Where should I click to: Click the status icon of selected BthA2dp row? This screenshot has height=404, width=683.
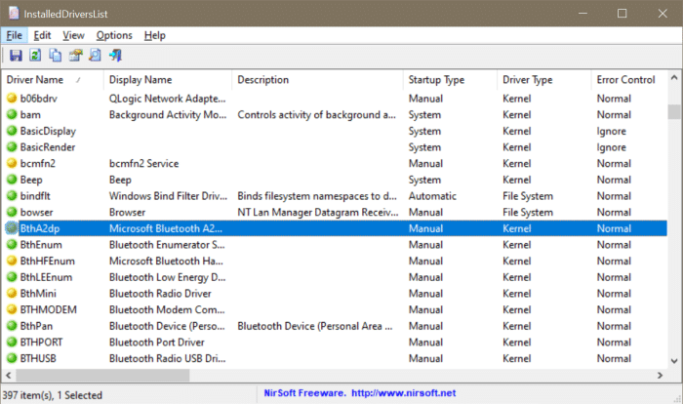tap(12, 228)
